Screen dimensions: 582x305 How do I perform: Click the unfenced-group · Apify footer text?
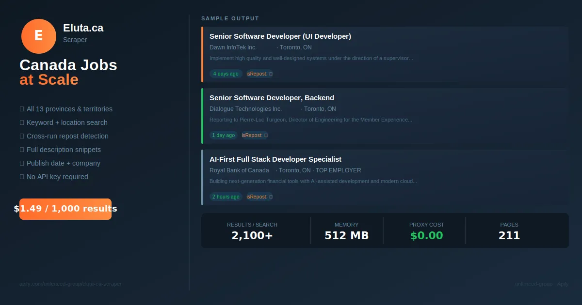[x=542, y=284]
